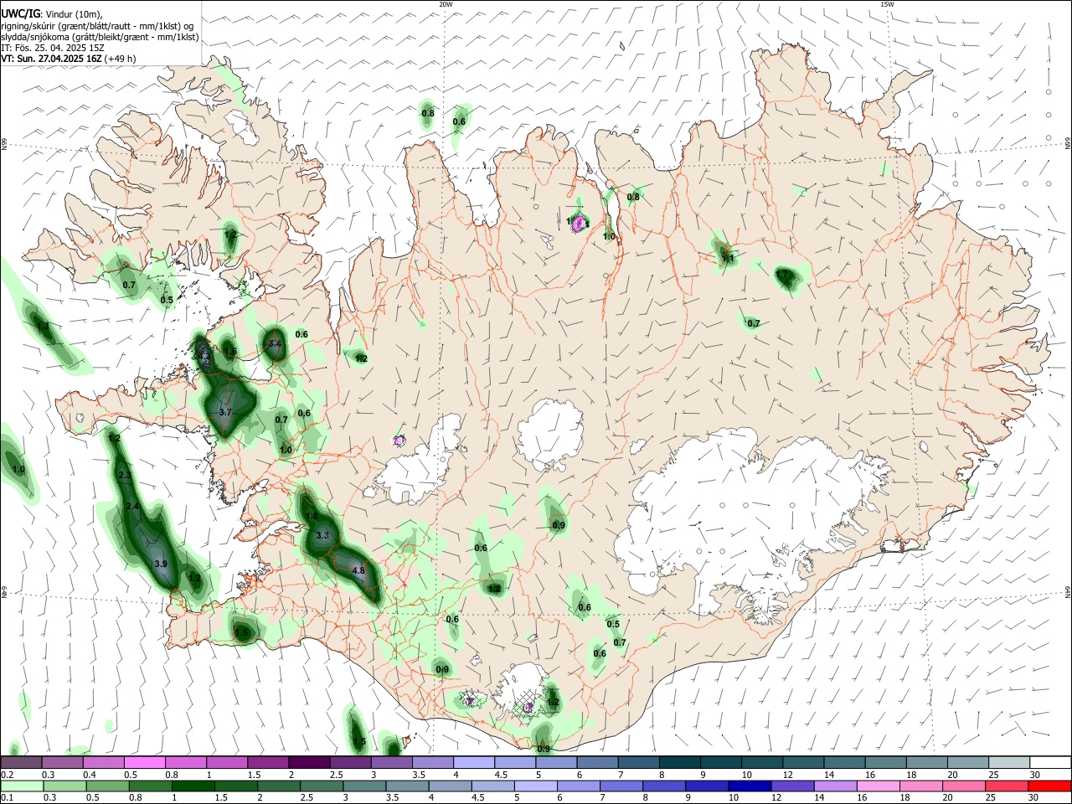Click the dusky plum swatch labeled 0.2

pos(21,763)
